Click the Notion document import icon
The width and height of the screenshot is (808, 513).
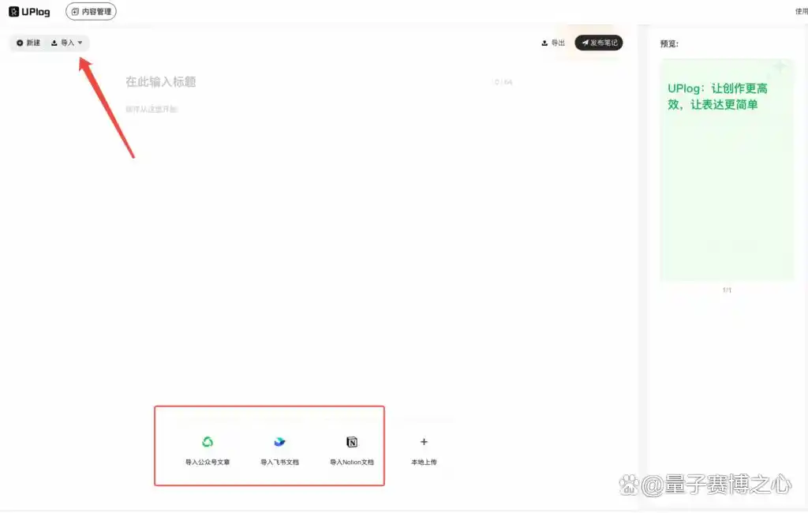(352, 442)
